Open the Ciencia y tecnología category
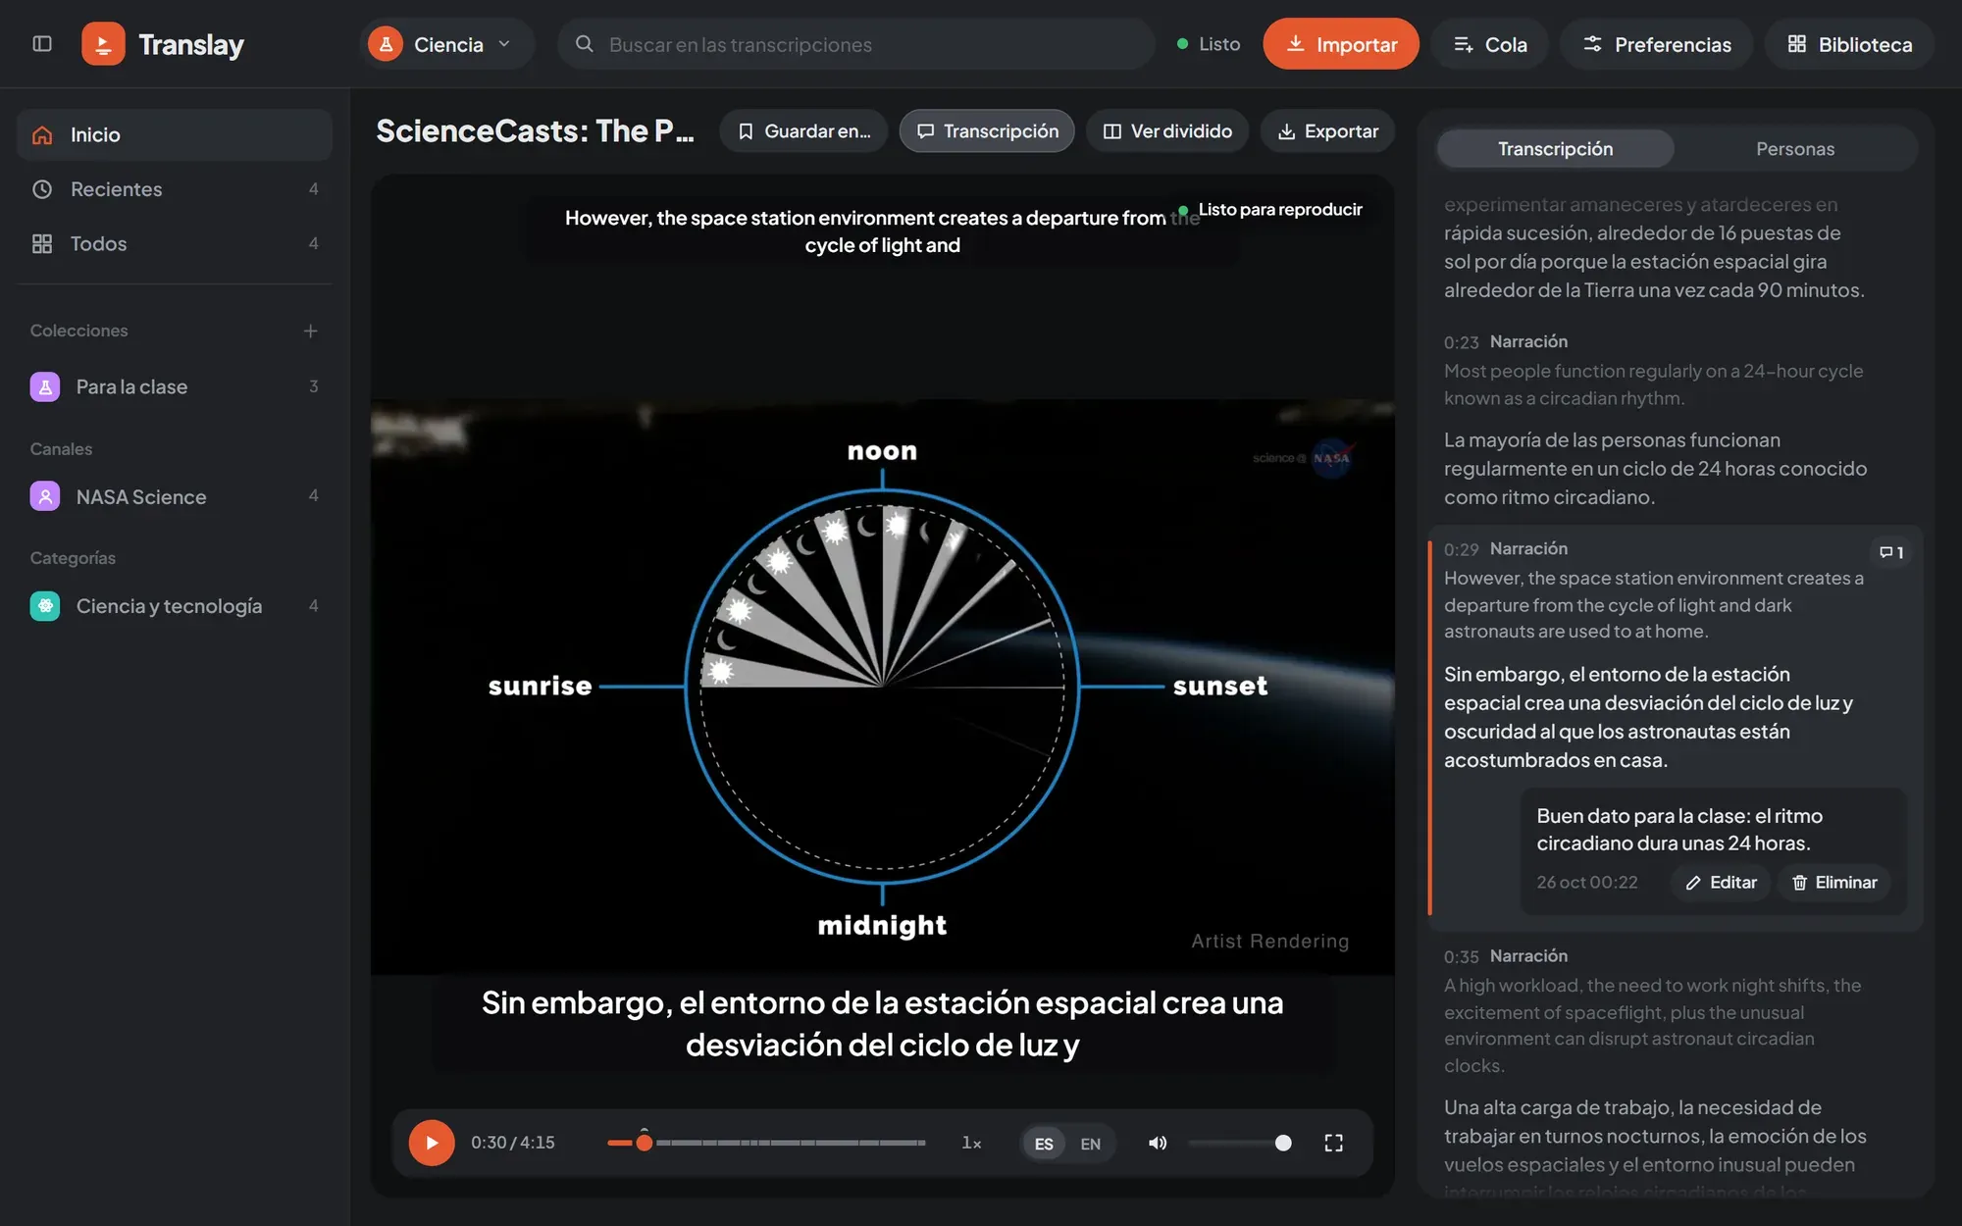The width and height of the screenshot is (1962, 1226). tap(175, 606)
